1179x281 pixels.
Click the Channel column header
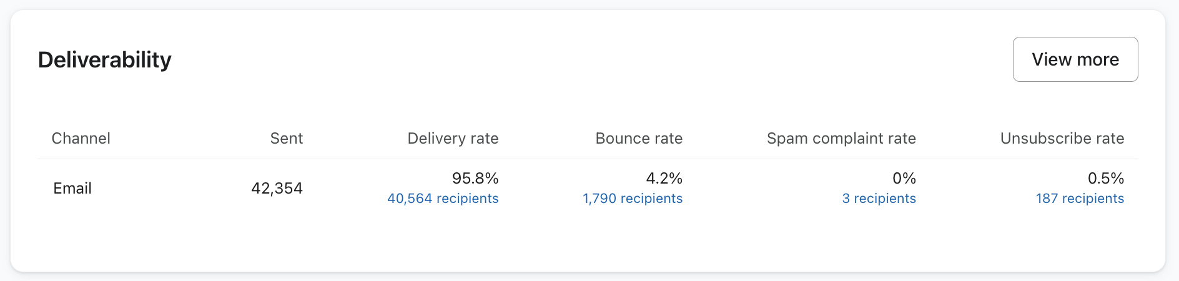point(81,138)
